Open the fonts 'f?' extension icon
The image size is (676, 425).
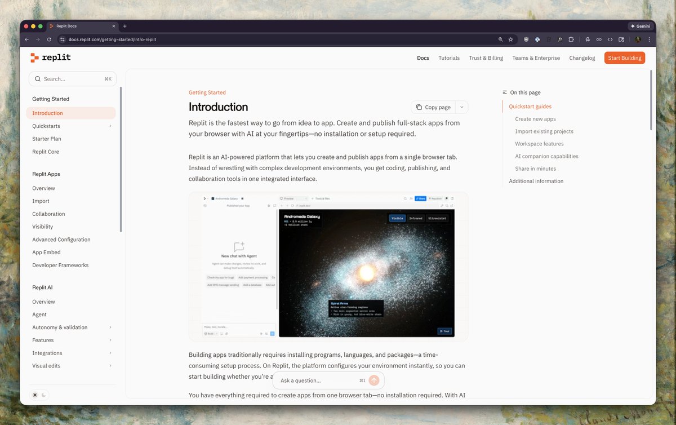[x=560, y=39]
